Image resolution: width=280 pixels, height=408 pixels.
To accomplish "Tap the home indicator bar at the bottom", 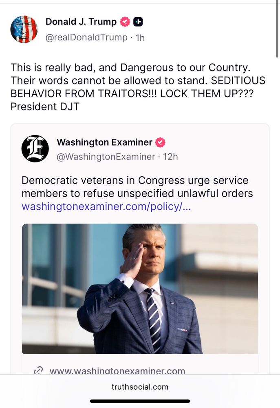I will 140,401.
